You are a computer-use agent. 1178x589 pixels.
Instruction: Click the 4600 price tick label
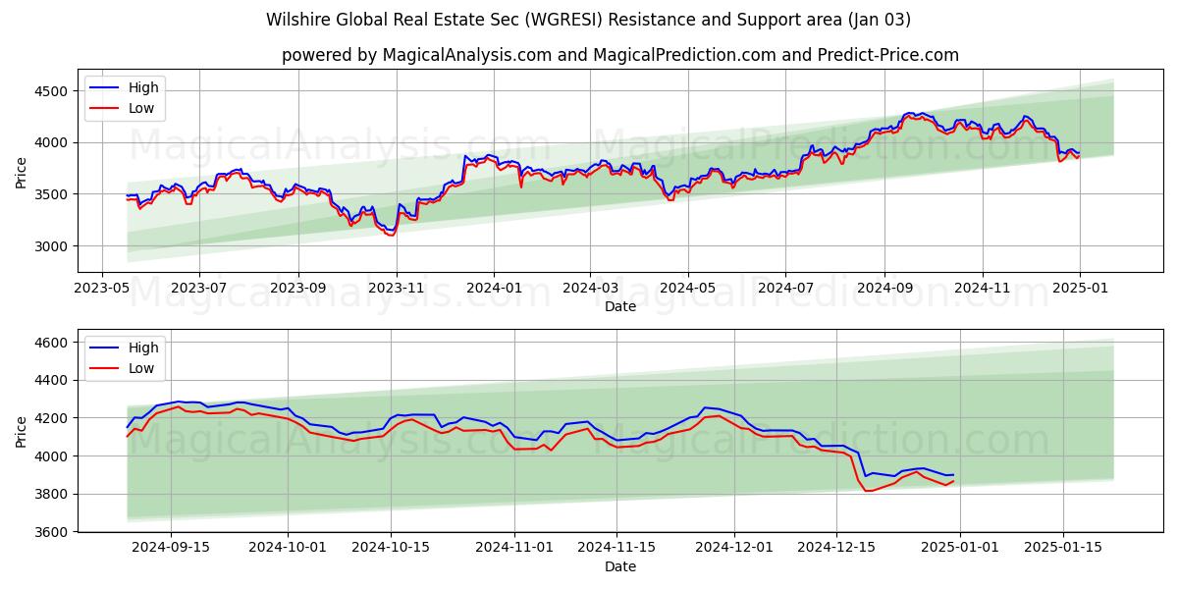[52, 343]
